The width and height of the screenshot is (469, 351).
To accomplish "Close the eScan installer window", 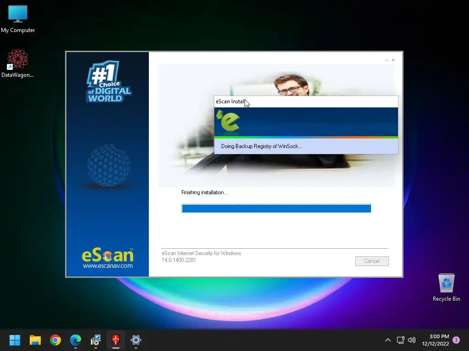I will (x=393, y=60).
